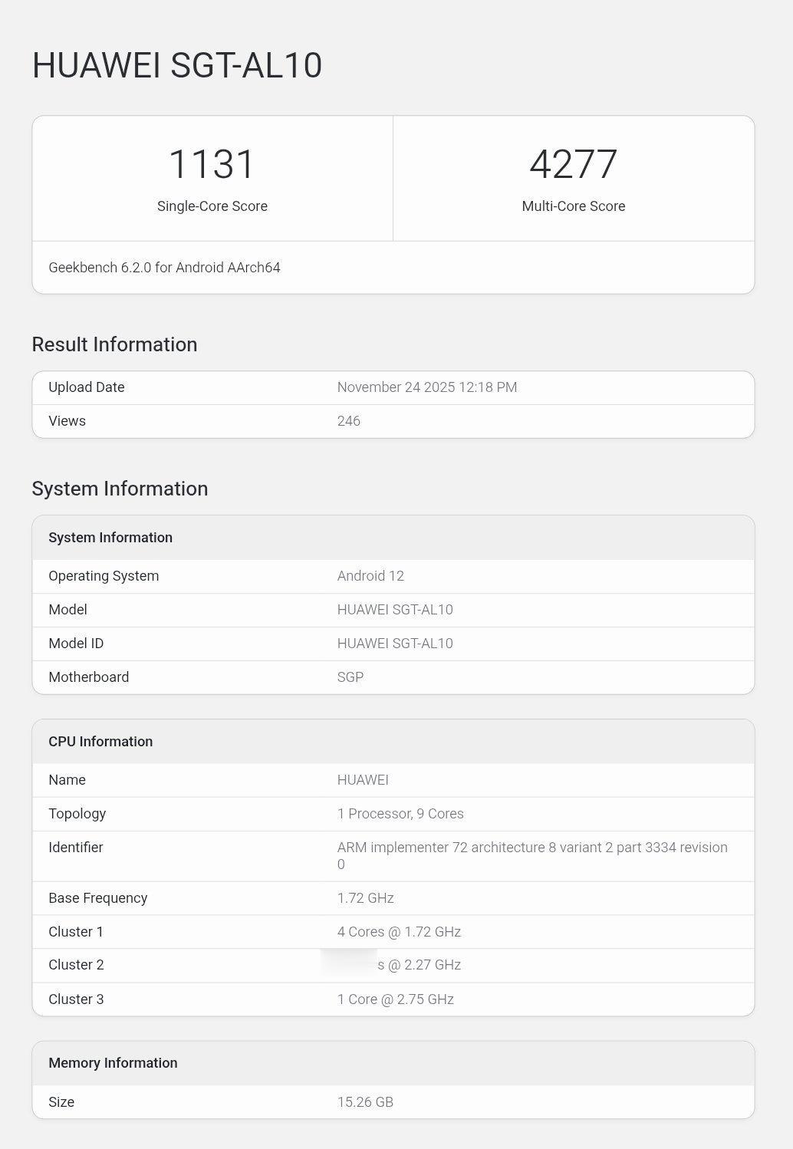Click the CPU Name value HUAWEI
Viewport: 793px width, 1149px height.
click(363, 780)
